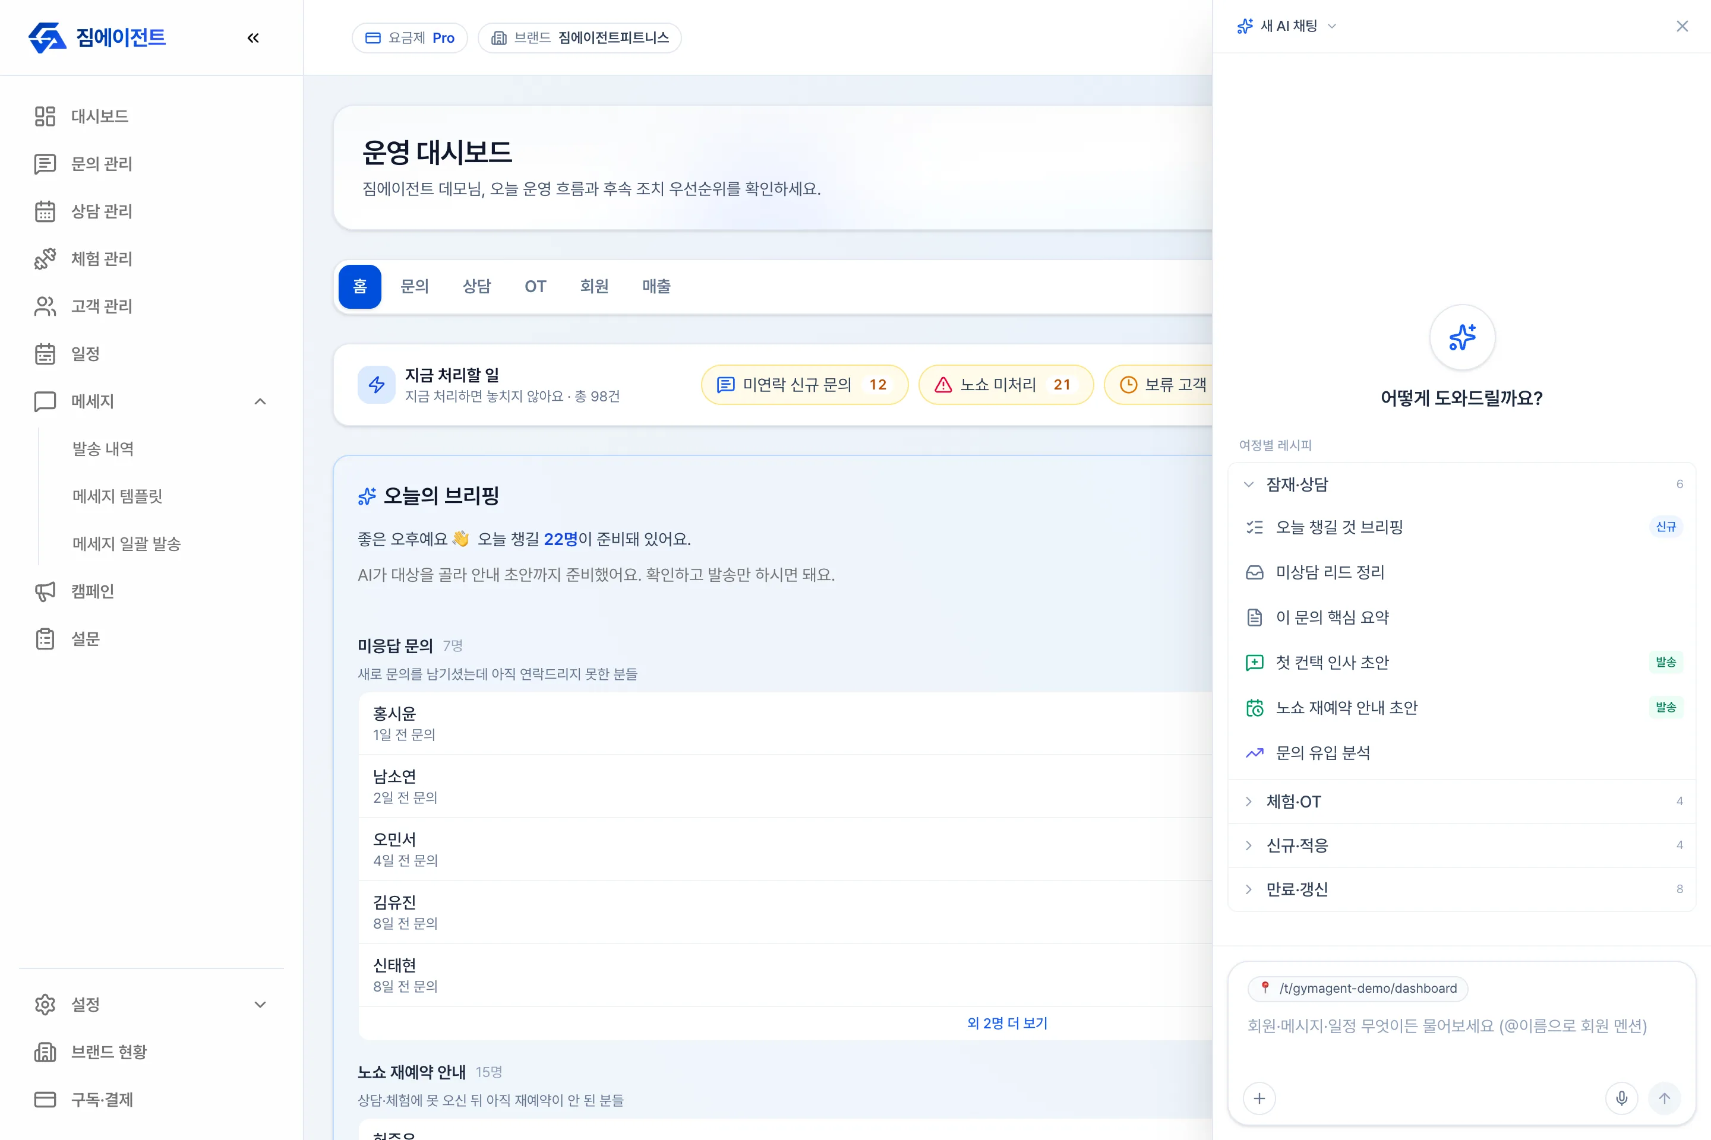Expand the 만료·갱신 recipe section
Image resolution: width=1711 pixels, height=1140 pixels.
pyautogui.click(x=1462, y=888)
